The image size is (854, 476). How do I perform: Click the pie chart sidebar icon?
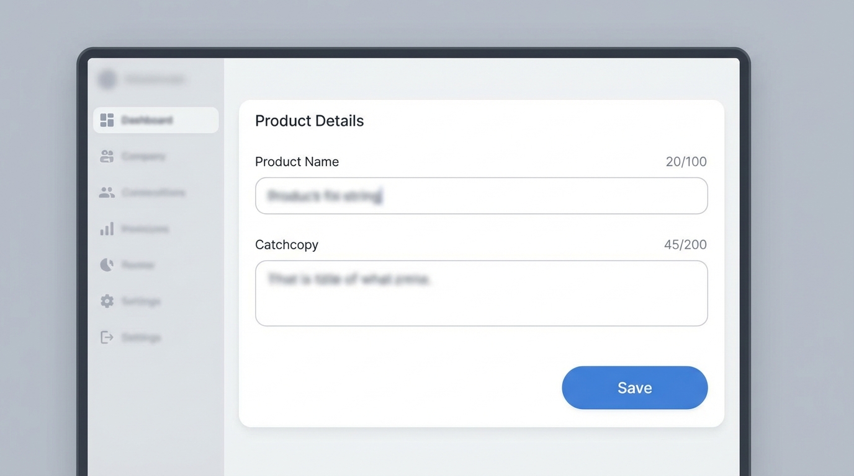click(107, 265)
